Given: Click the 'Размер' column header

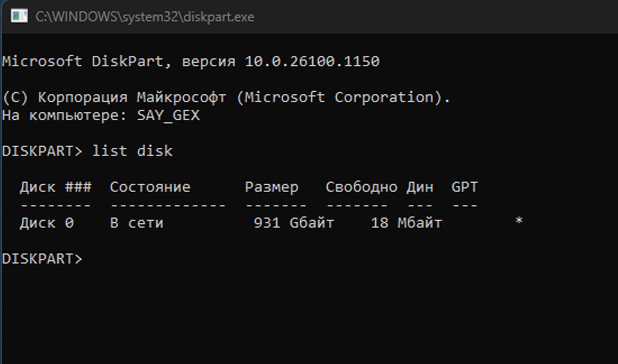Looking at the screenshot, I should 272,187.
